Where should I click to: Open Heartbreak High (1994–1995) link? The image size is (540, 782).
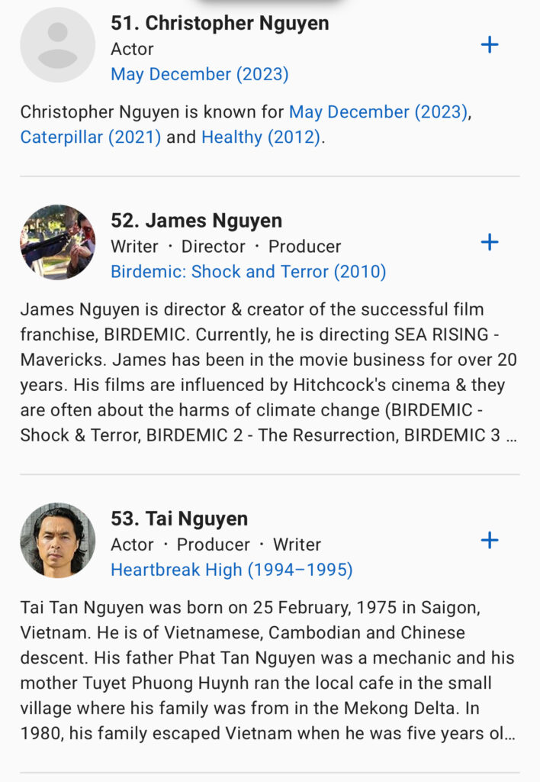(231, 570)
